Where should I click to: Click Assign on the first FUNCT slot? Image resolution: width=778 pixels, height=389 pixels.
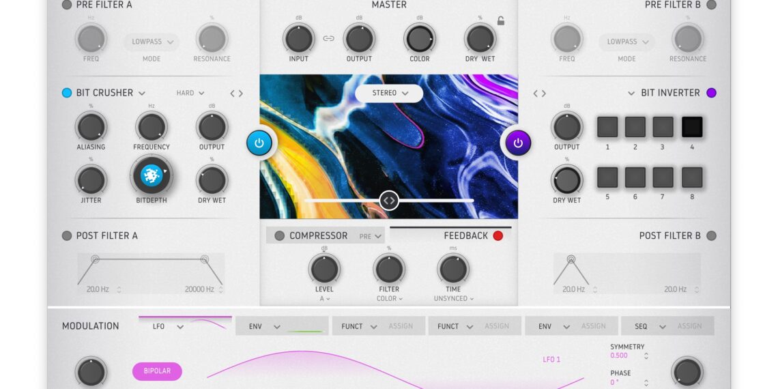(401, 326)
